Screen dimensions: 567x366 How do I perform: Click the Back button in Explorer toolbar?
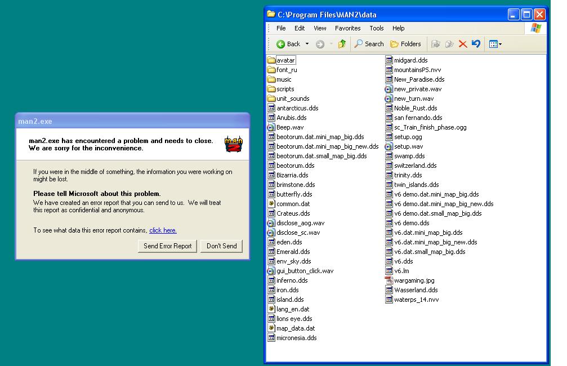click(288, 44)
